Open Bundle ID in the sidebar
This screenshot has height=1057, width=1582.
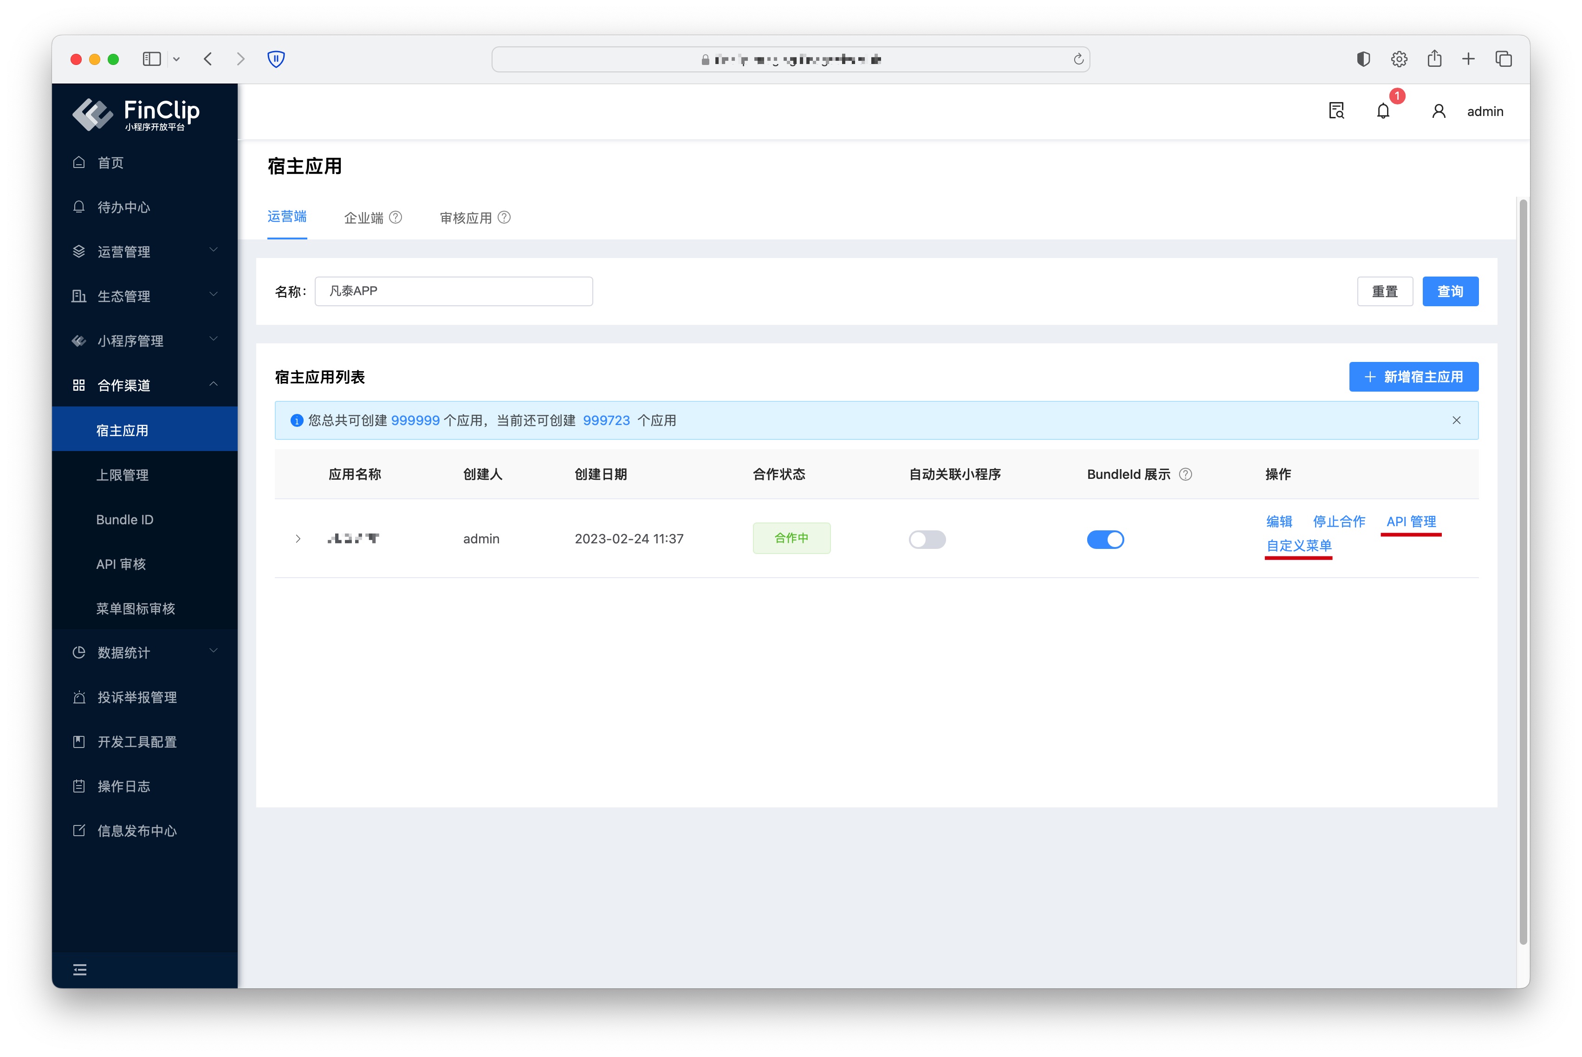pos(125,519)
